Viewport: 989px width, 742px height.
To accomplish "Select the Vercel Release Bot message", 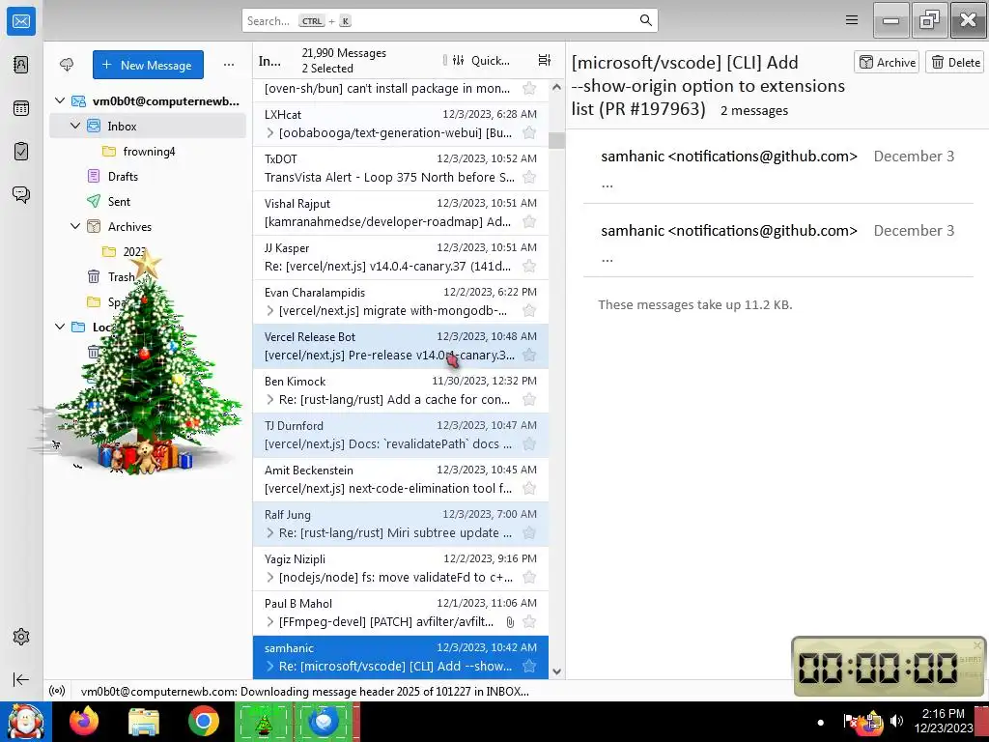I will pyautogui.click(x=401, y=347).
